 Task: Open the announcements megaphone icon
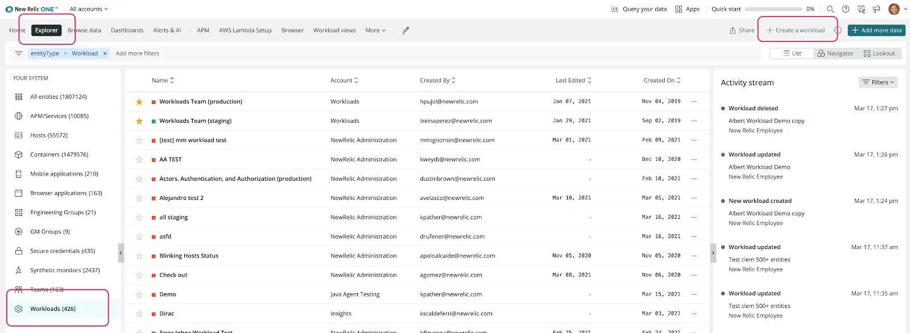(x=876, y=9)
